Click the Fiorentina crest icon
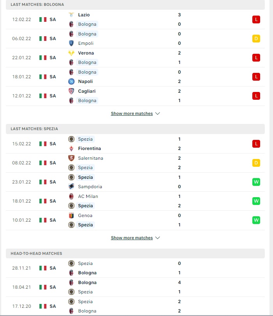This screenshot has width=273, height=316. tap(71, 148)
